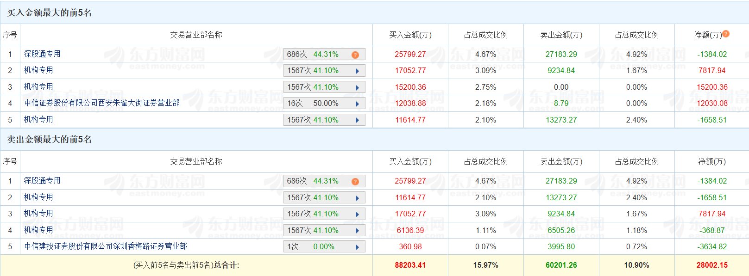Screen dimensions: 749x276
Task: Click 卖出金额(万) column header in sell table
Action: (x=561, y=162)
